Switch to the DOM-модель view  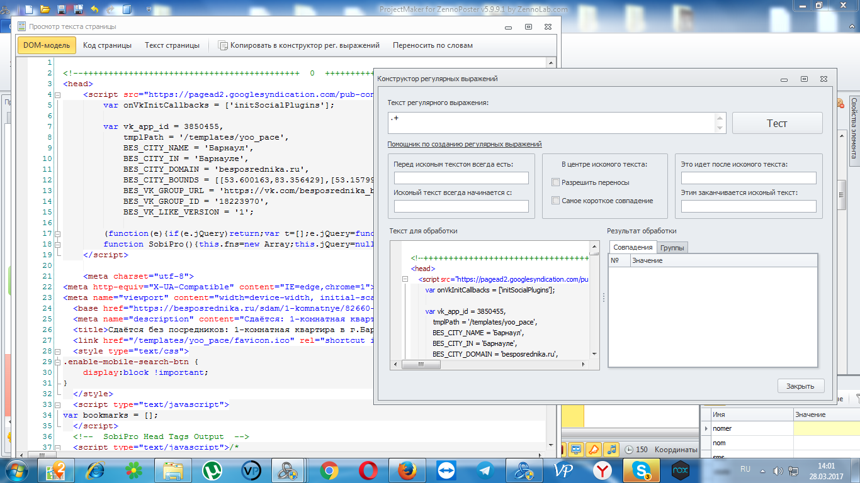click(x=47, y=45)
